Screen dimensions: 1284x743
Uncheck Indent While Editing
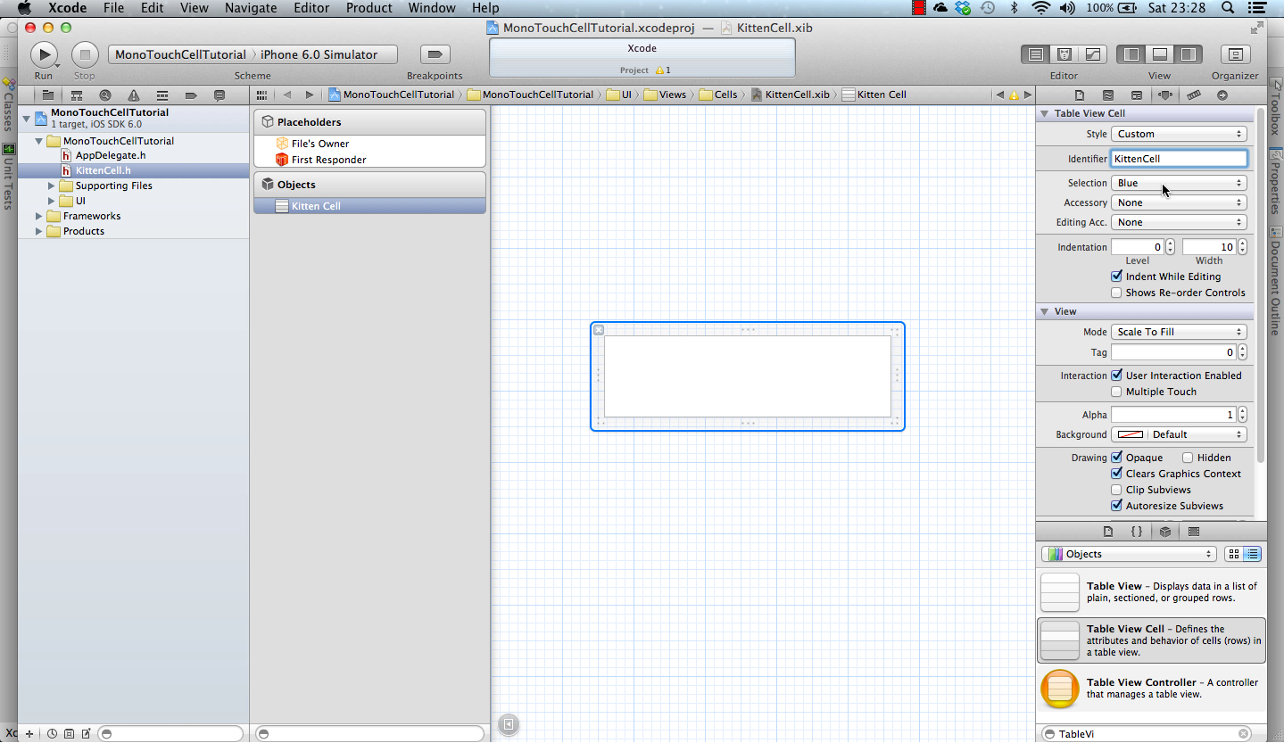click(1116, 277)
